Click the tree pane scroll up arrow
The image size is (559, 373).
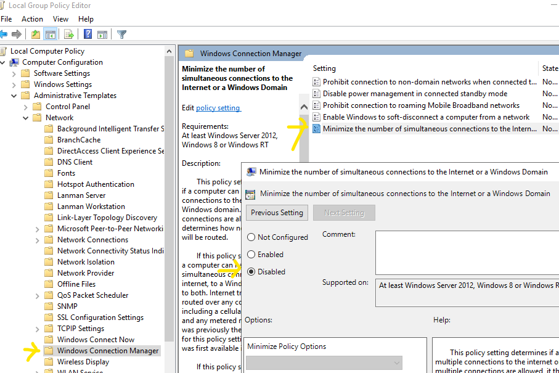pos(169,51)
